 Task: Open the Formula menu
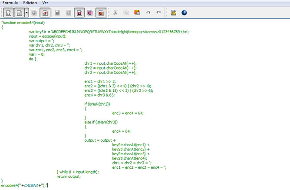(10, 3)
